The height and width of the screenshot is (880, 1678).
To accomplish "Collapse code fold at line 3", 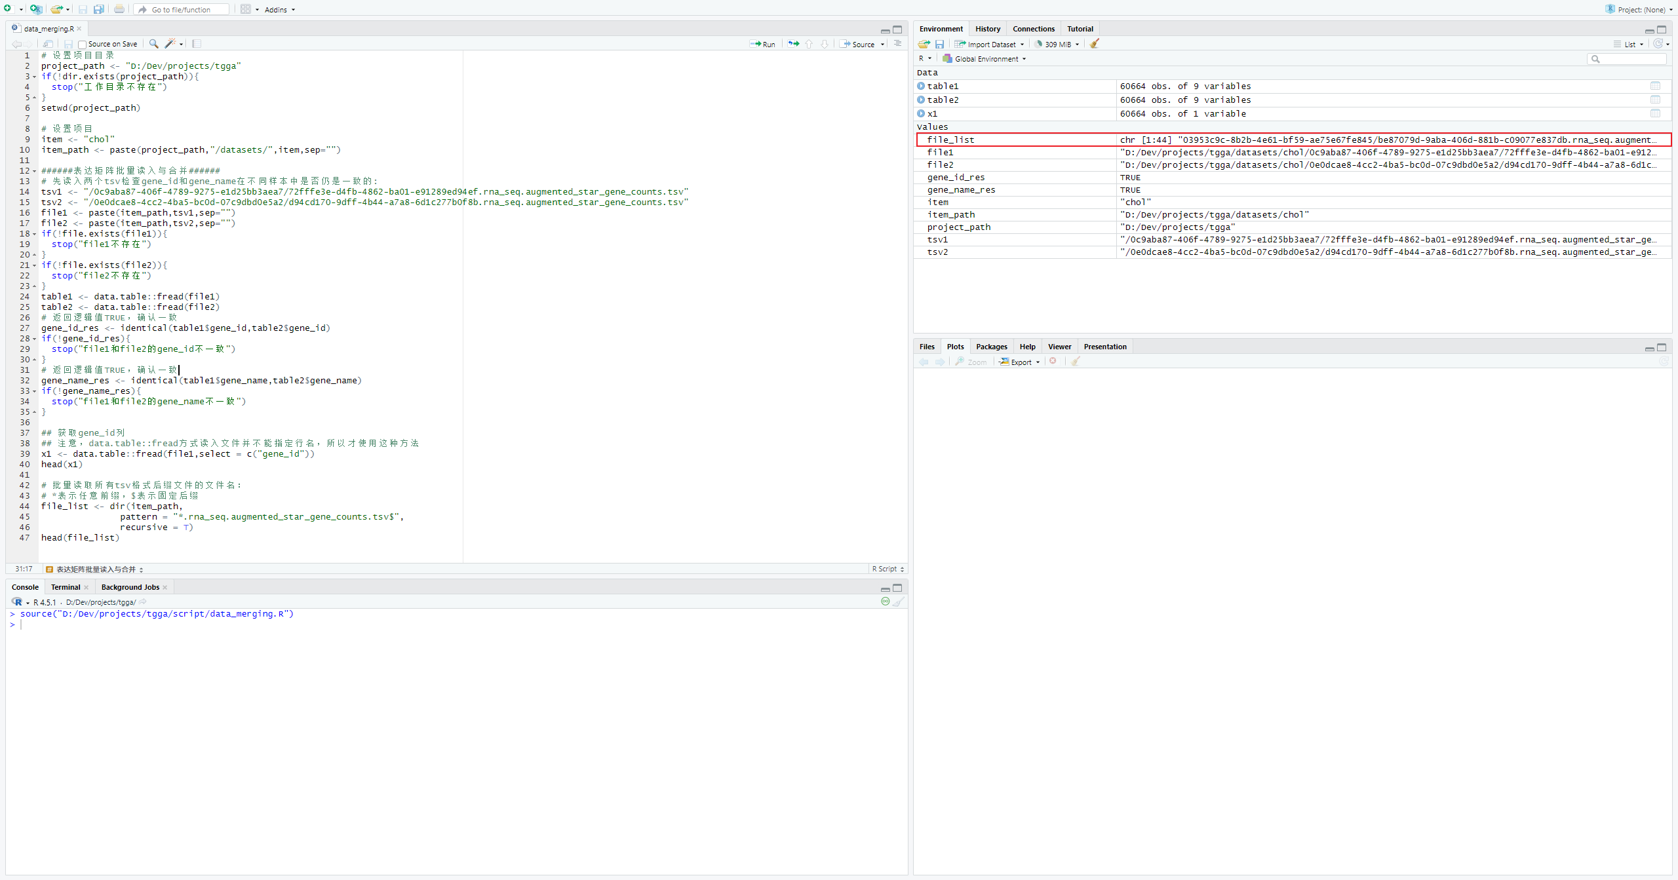I will point(35,77).
